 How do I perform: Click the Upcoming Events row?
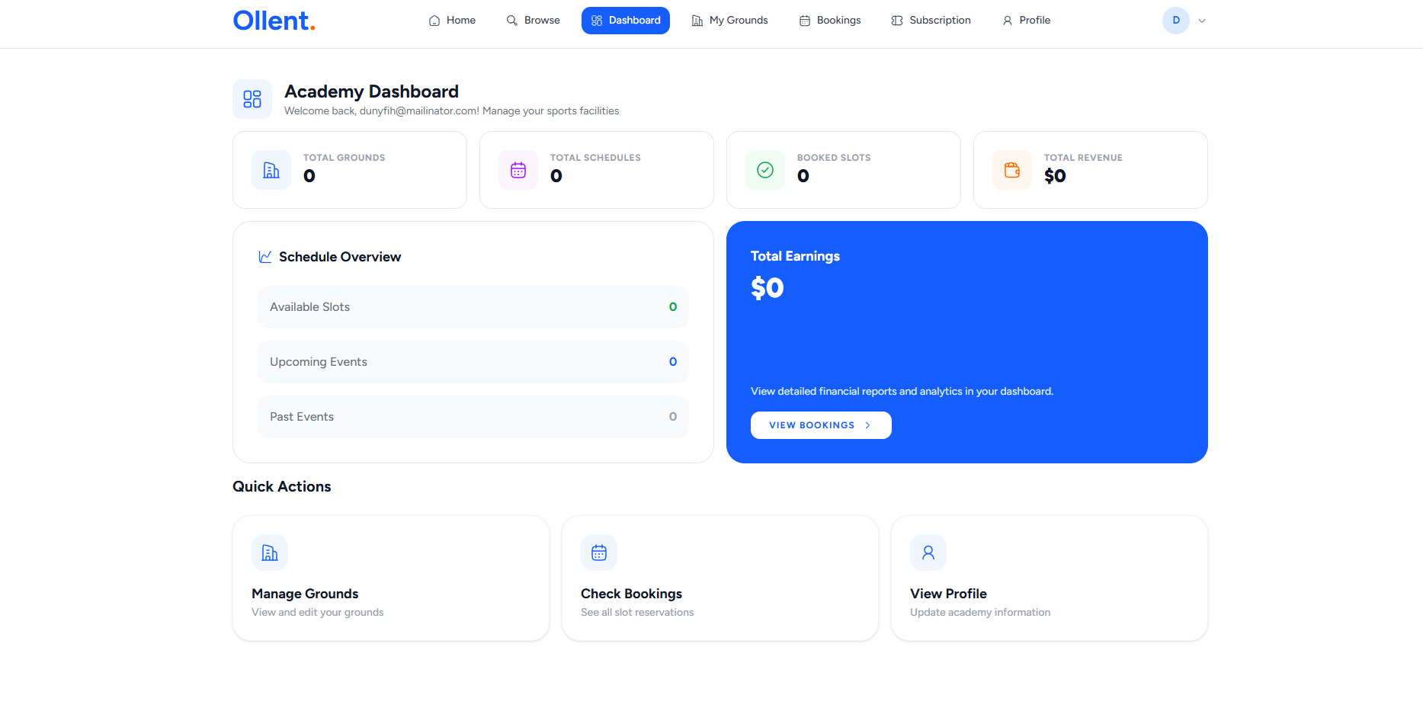473,362
